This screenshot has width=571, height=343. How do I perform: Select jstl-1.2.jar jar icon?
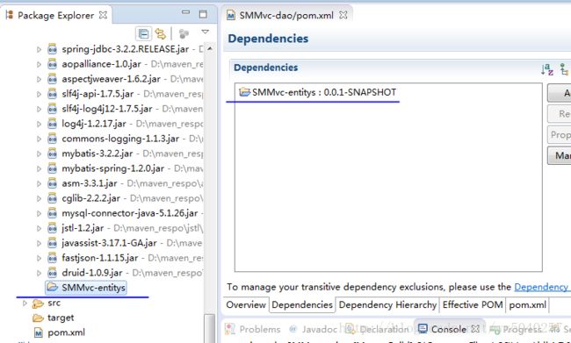tap(53, 228)
